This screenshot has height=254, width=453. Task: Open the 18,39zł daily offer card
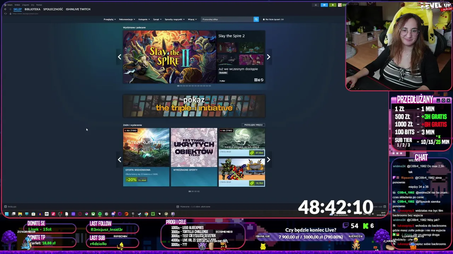tap(242, 172)
